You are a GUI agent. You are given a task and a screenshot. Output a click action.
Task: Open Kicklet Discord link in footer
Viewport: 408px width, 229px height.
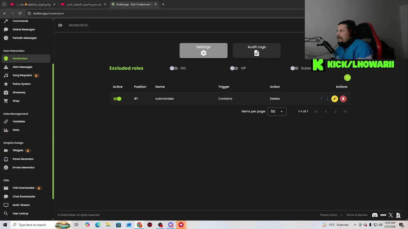(x=375, y=215)
